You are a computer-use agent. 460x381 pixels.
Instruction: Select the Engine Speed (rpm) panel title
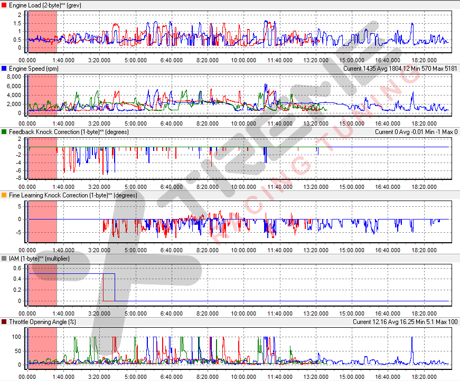(34, 69)
